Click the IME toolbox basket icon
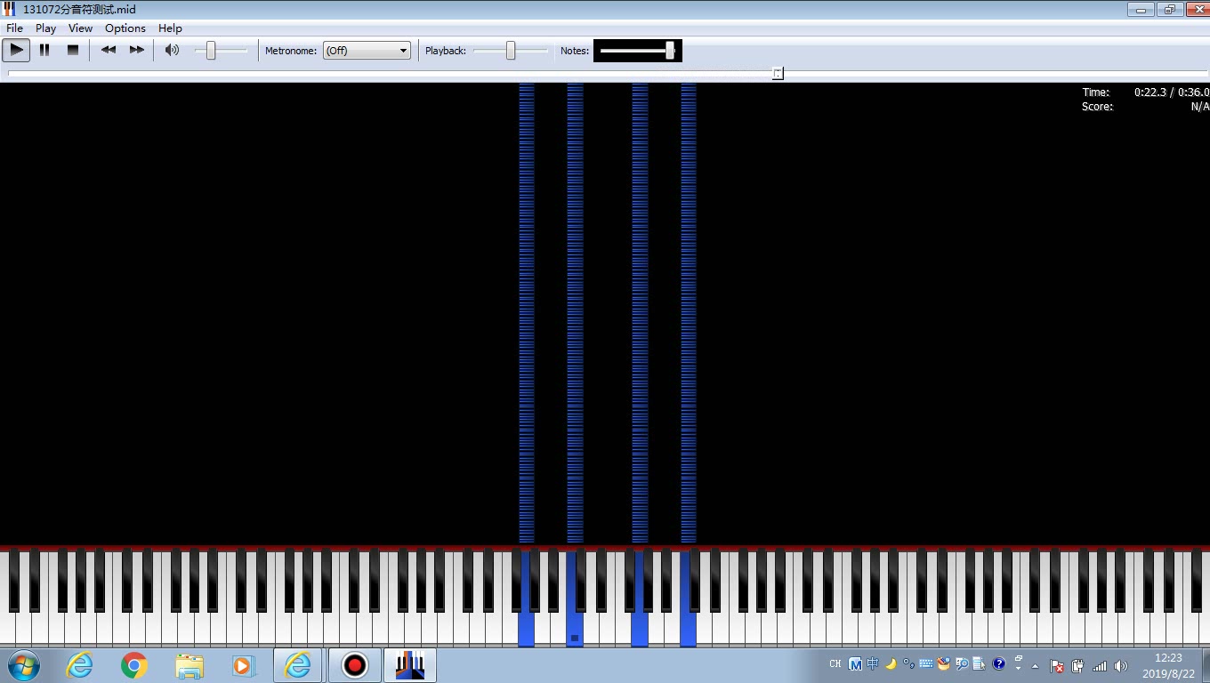Image resolution: width=1210 pixels, height=683 pixels. pyautogui.click(x=944, y=664)
